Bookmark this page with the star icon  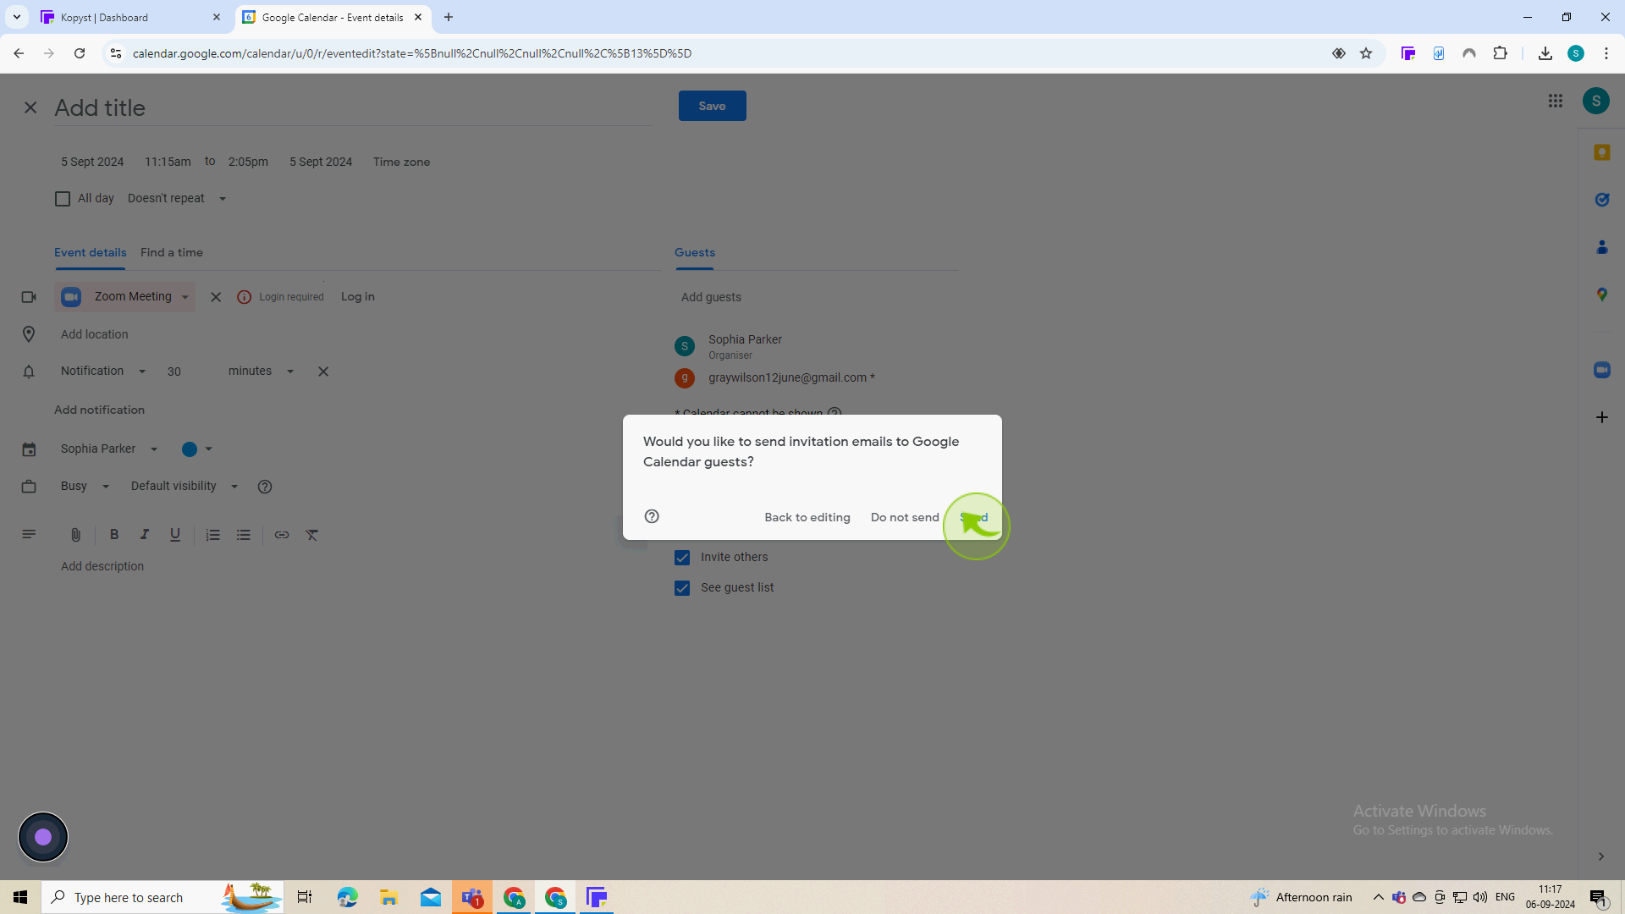[x=1365, y=53]
